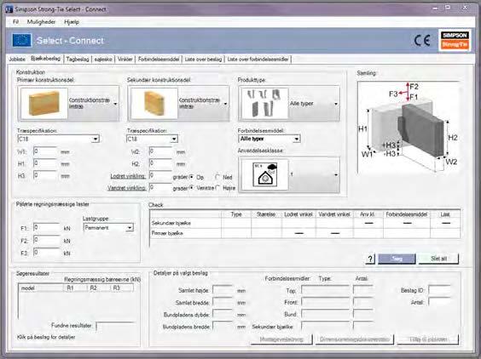Click the Vandret vinkling link label
Viewport: 481px width, 359px height.
tap(126, 188)
